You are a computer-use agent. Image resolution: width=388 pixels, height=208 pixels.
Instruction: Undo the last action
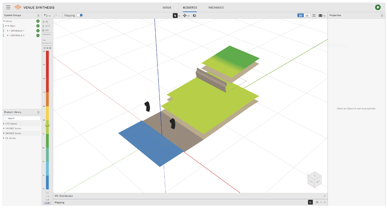coord(46,15)
